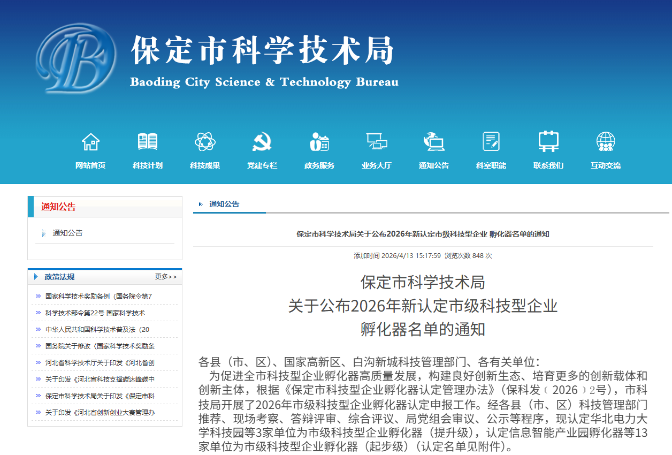
Task: Select the 通知公告 breadcrumb tab
Action: 224,204
